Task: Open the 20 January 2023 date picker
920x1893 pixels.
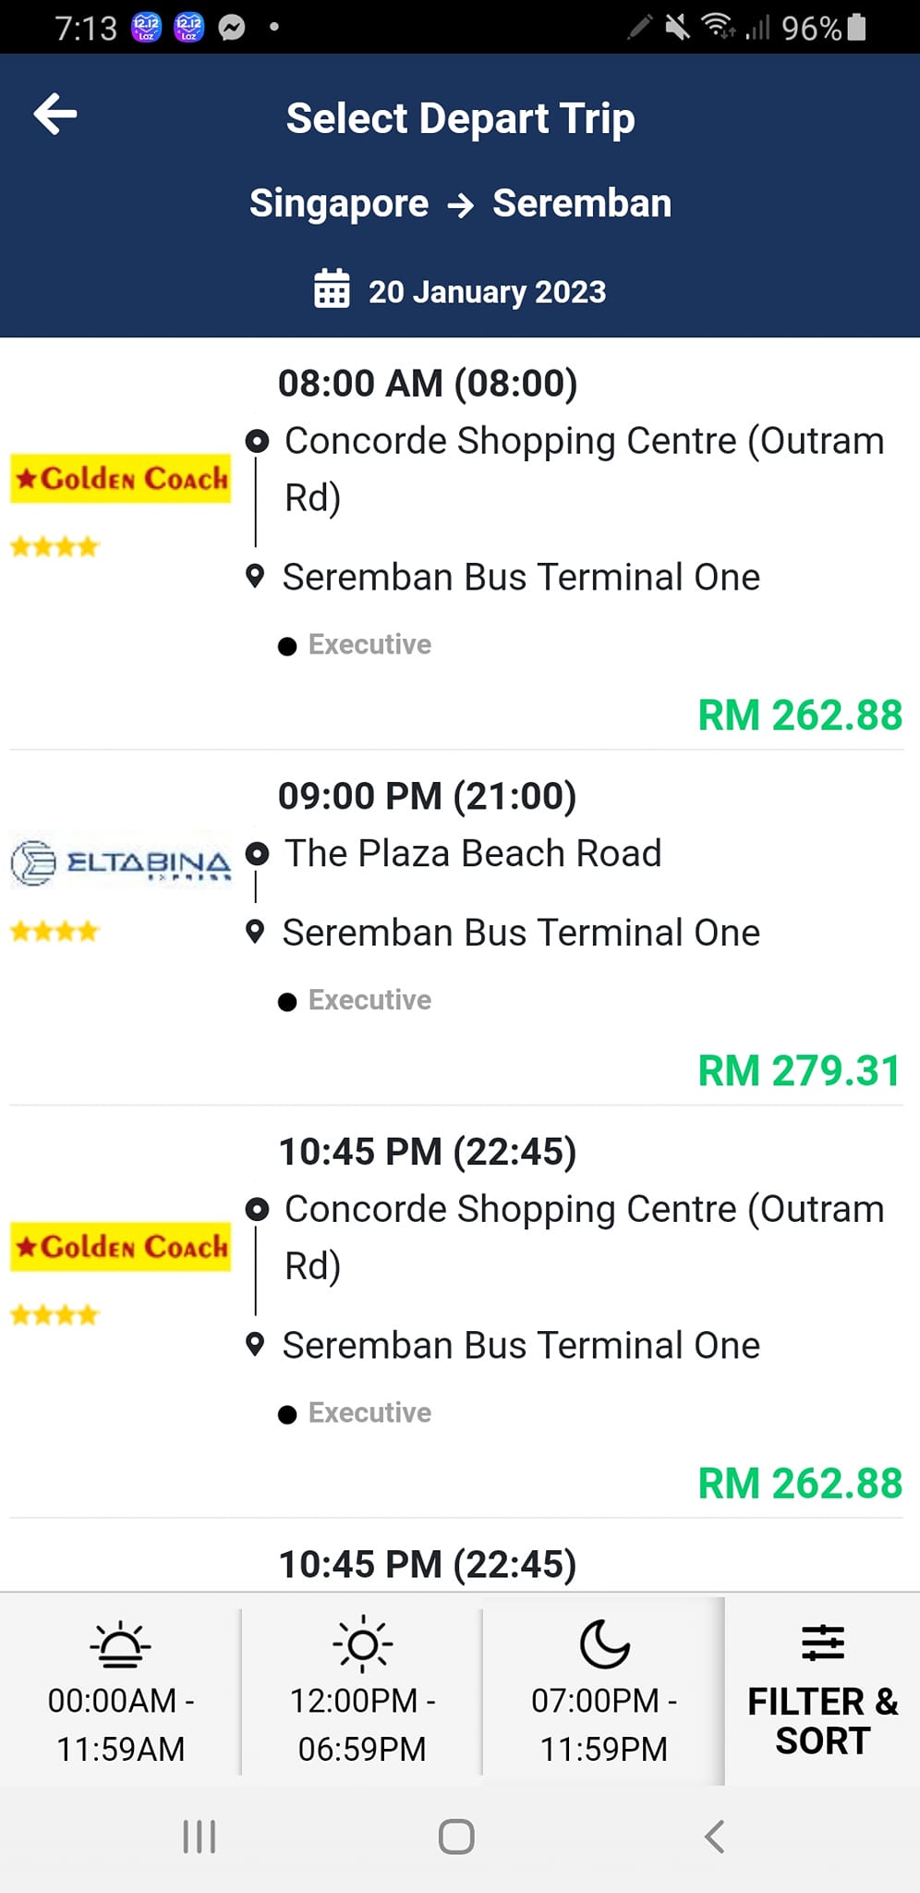Action: [487, 292]
